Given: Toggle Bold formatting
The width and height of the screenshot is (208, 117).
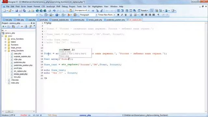Looking at the screenshot, I should pyautogui.click(x=118, y=15).
